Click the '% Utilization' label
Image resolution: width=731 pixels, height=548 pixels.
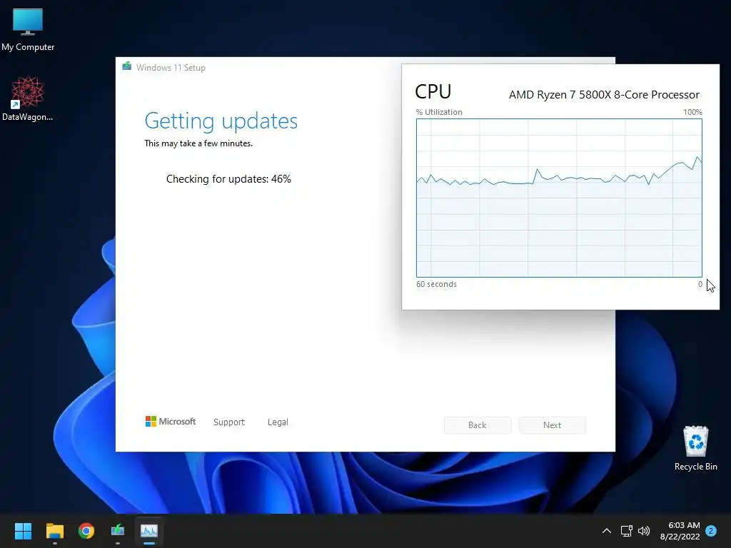(x=439, y=112)
